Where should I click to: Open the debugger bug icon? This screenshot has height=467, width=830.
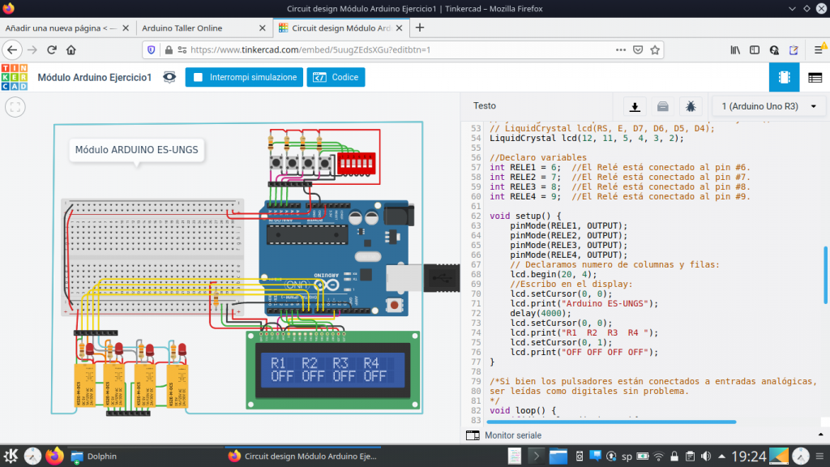tap(691, 106)
